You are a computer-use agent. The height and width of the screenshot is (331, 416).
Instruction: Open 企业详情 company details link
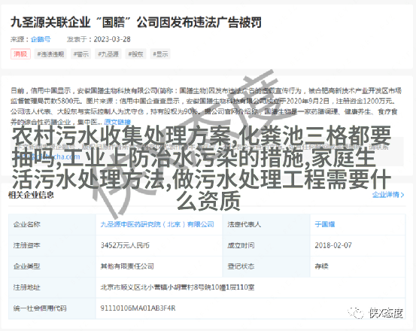[x=388, y=195]
